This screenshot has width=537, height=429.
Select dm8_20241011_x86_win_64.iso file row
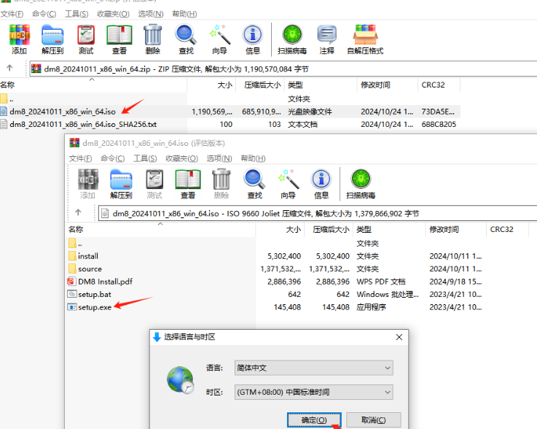pyautogui.click(x=230, y=112)
